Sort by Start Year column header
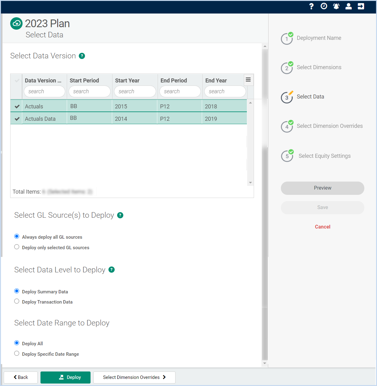This screenshot has height=386, width=377. click(x=127, y=81)
